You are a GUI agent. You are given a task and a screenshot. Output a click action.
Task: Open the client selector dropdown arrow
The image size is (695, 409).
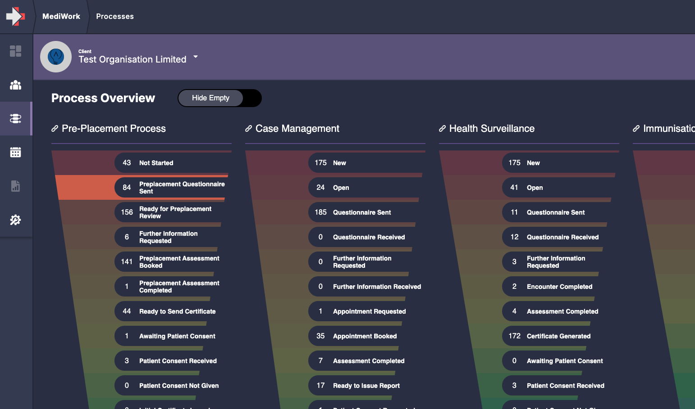tap(196, 57)
